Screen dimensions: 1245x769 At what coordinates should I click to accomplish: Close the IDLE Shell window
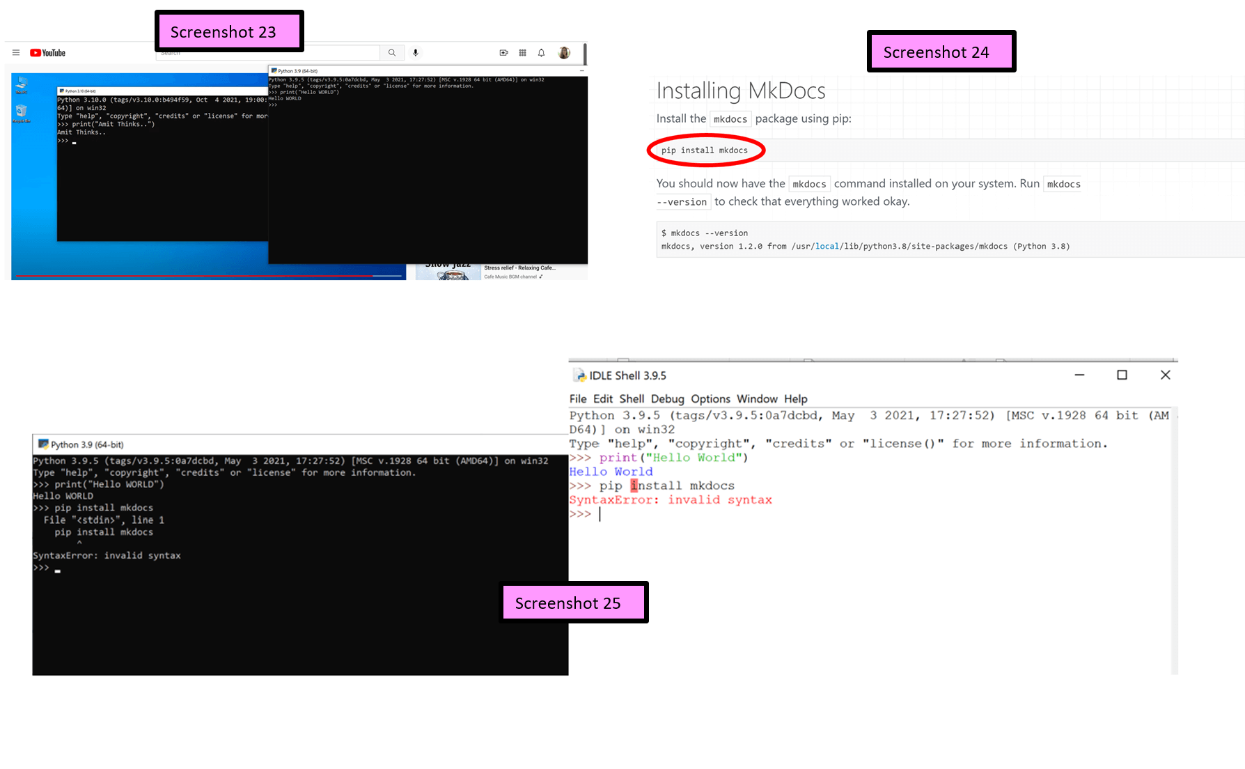(x=1165, y=375)
